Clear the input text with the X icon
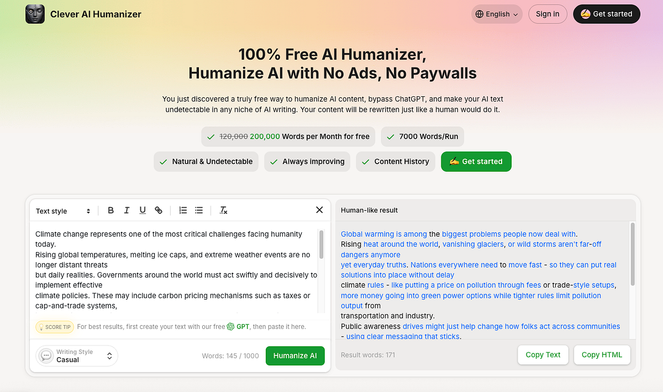Image resolution: width=663 pixels, height=392 pixels. tap(319, 210)
